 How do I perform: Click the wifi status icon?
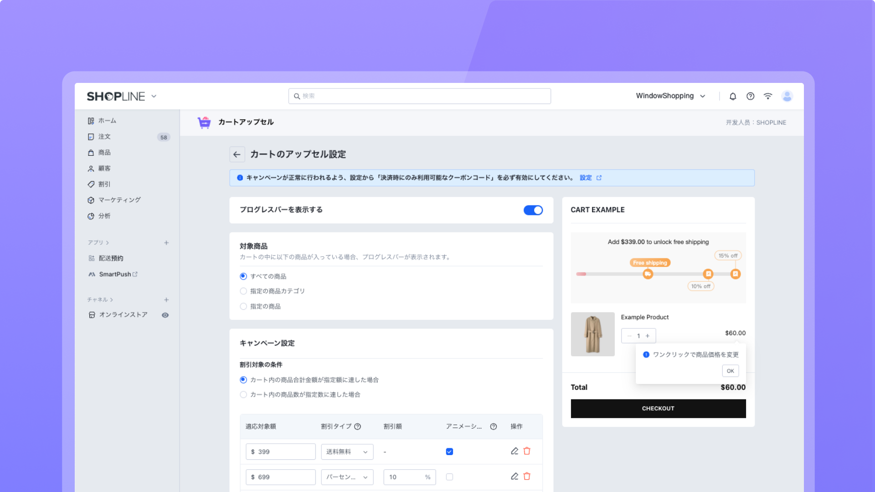pos(768,96)
